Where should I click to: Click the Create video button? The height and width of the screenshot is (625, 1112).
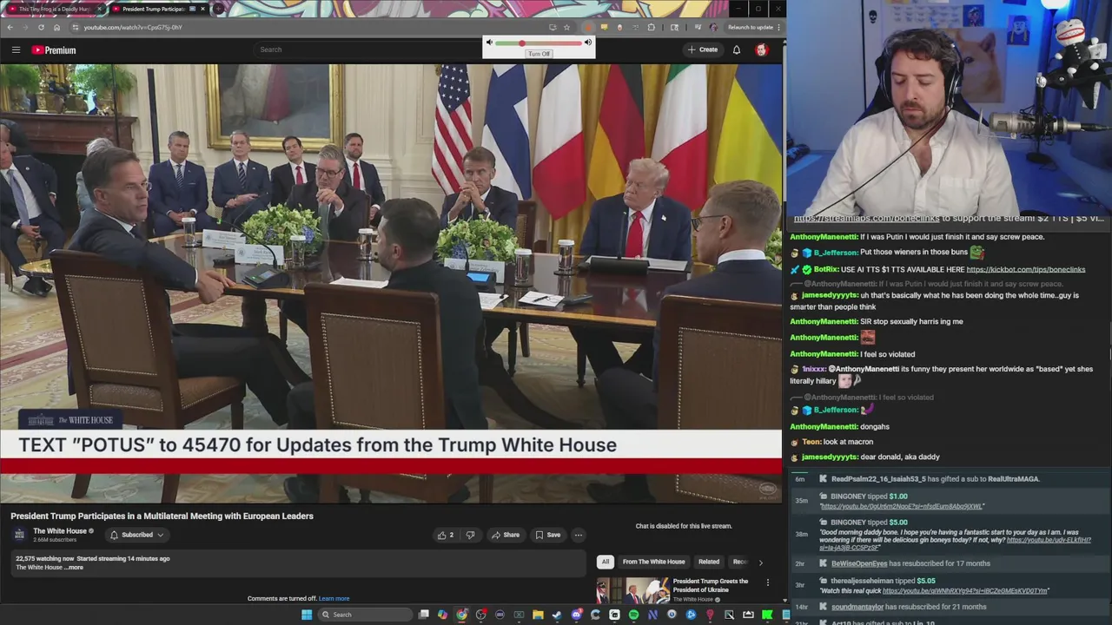[x=703, y=49]
